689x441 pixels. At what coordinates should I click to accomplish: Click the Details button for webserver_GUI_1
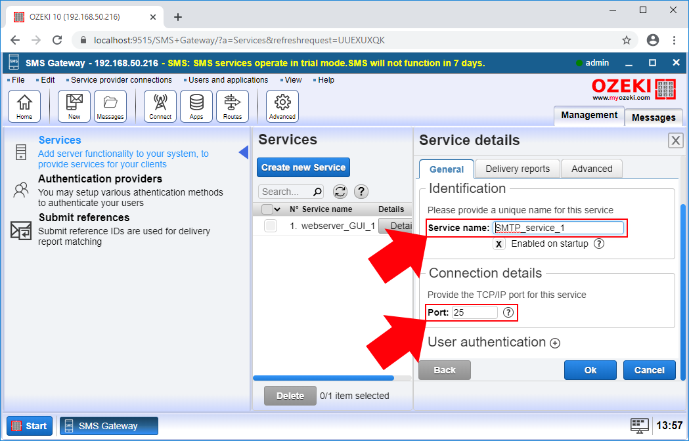(395, 226)
